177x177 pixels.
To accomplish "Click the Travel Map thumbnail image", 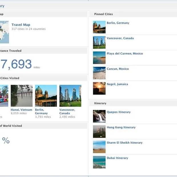I will pyautogui.click(x=4, y=32).
